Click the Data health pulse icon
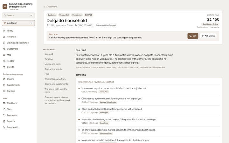Image resolution: width=229 pixels, height=143 pixels. coord(4,127)
